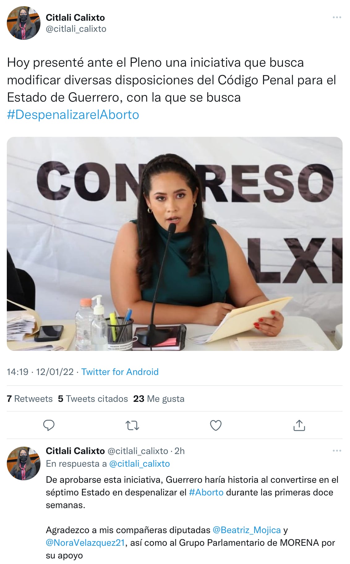
Task: Click @citlali_calixto in 'En respuesta a'
Action: pyautogui.click(x=139, y=464)
